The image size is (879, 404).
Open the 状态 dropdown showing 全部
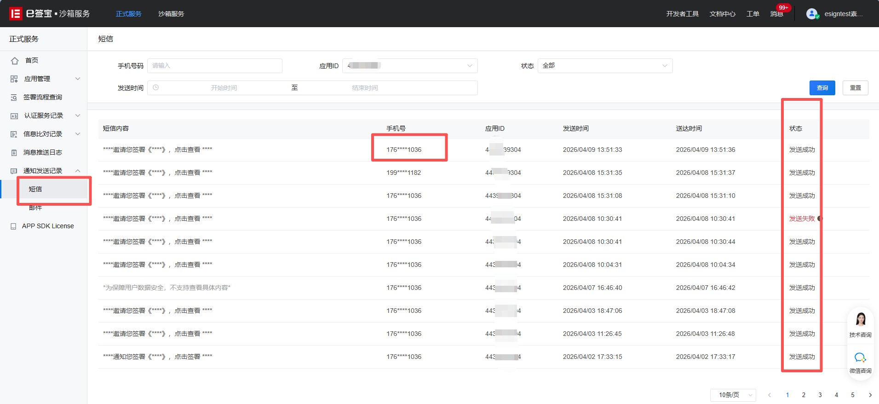[x=604, y=66]
